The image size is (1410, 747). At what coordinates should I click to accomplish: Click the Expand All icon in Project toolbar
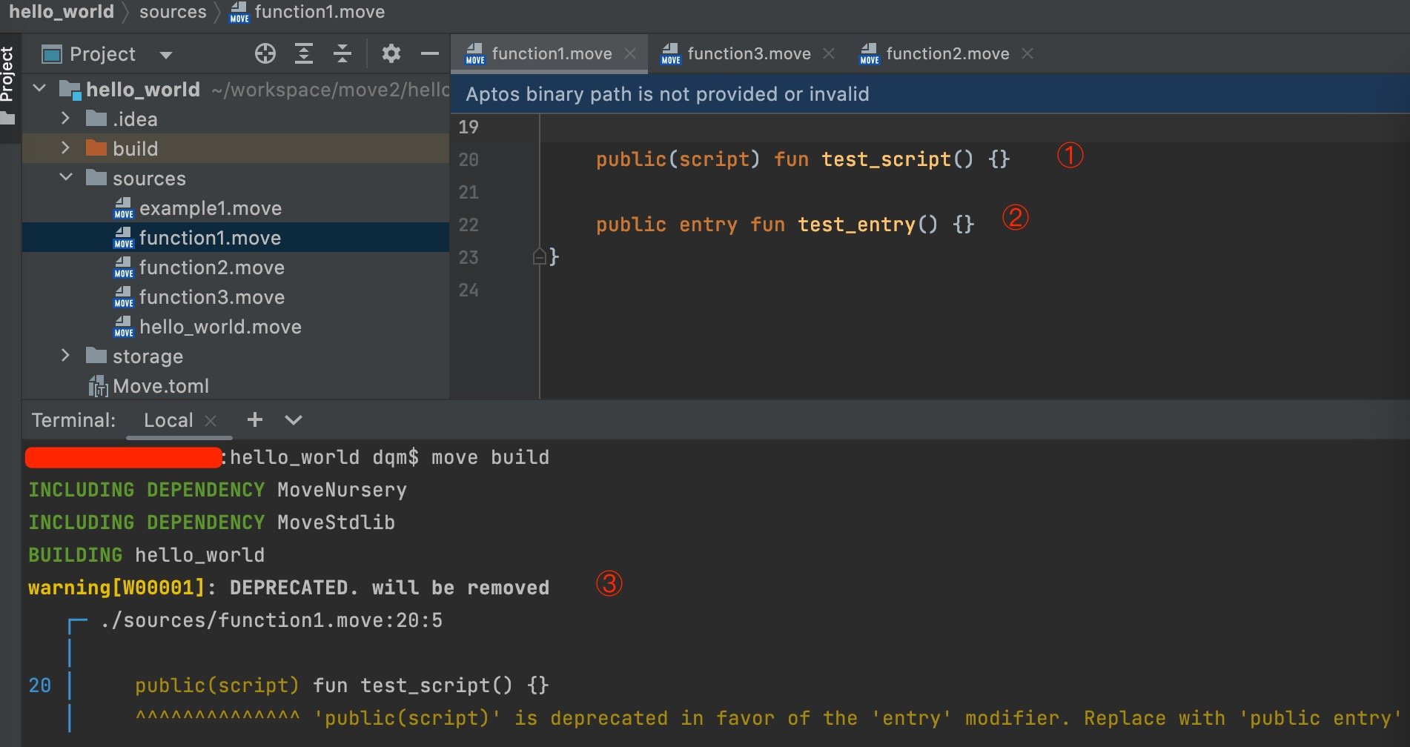pyautogui.click(x=304, y=53)
